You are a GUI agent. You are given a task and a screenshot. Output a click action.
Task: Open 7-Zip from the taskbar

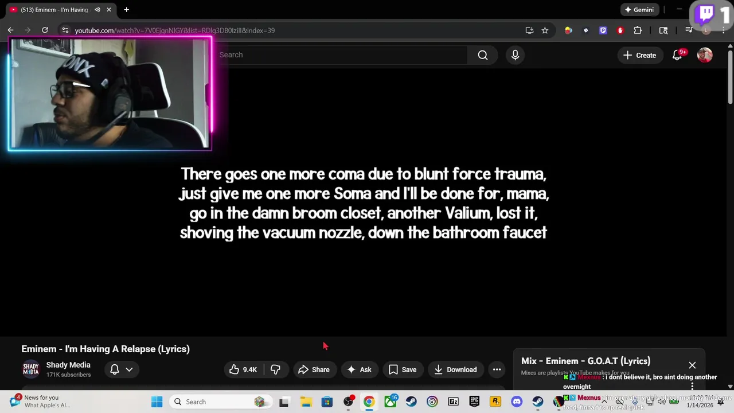click(x=453, y=402)
